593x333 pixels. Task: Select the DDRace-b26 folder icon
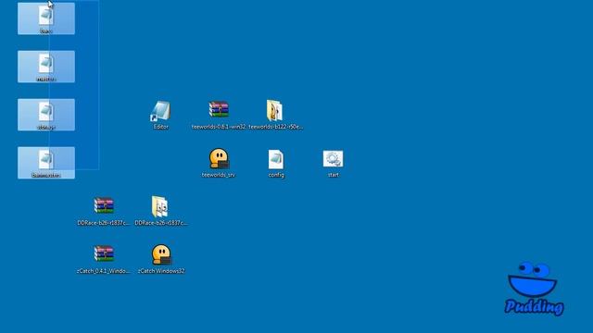click(x=160, y=206)
